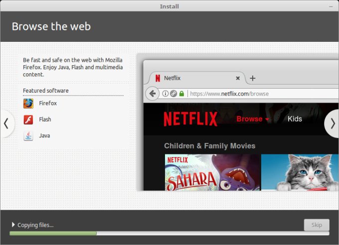Click the Firefox label text

48,103
